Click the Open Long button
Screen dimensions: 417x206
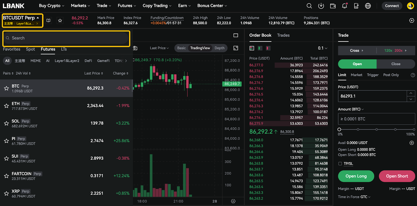356,176
